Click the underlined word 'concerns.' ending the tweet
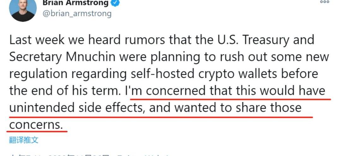Image resolution: width=341 pixels, height=156 pixels. pyautogui.click(x=36, y=125)
